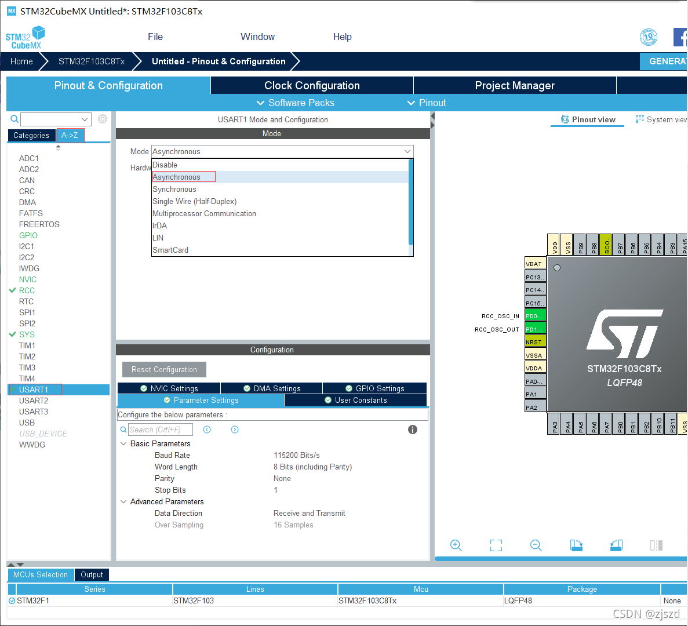Switch to the Output tab

pos(92,574)
